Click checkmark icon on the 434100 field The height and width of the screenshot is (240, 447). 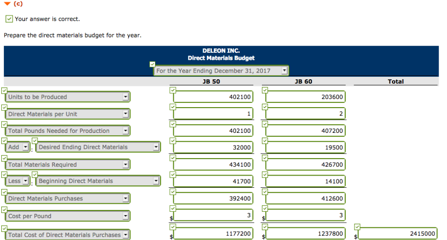173,158
